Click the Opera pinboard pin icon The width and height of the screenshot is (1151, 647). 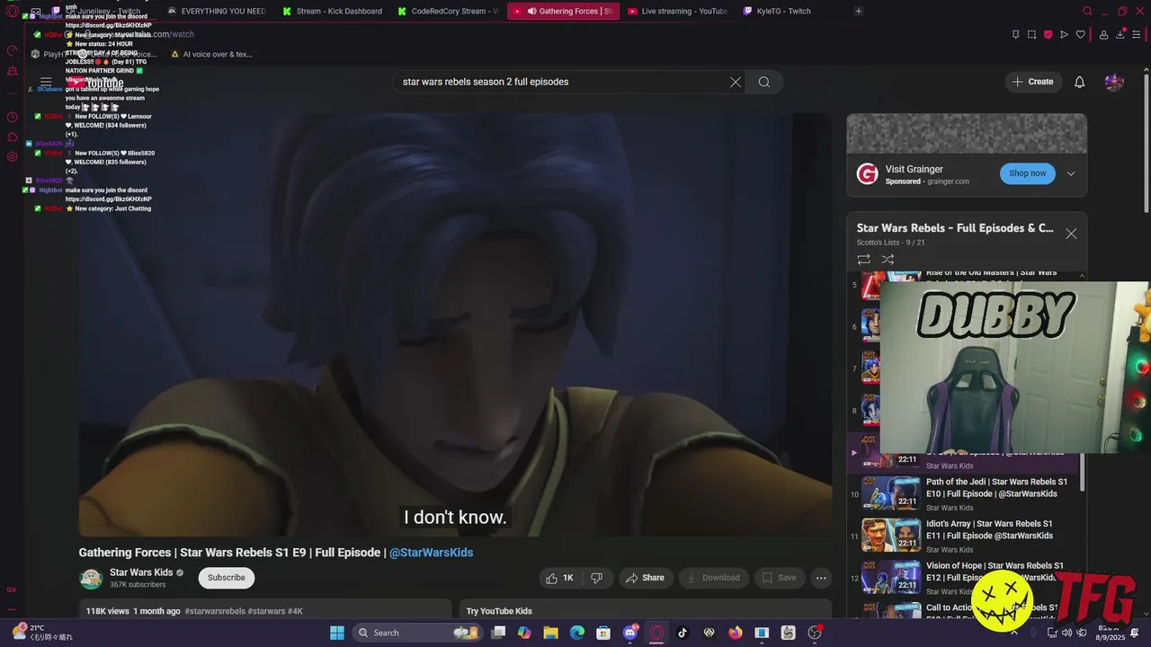point(1015,34)
